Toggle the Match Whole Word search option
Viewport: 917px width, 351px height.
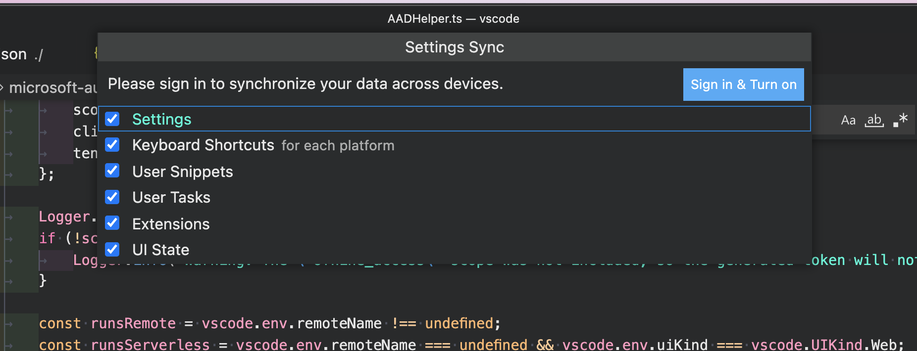coord(874,120)
